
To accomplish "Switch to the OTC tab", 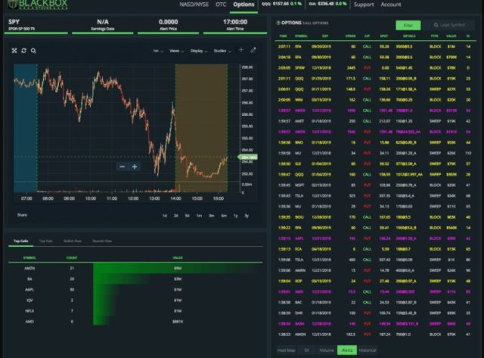I will 221,5.
